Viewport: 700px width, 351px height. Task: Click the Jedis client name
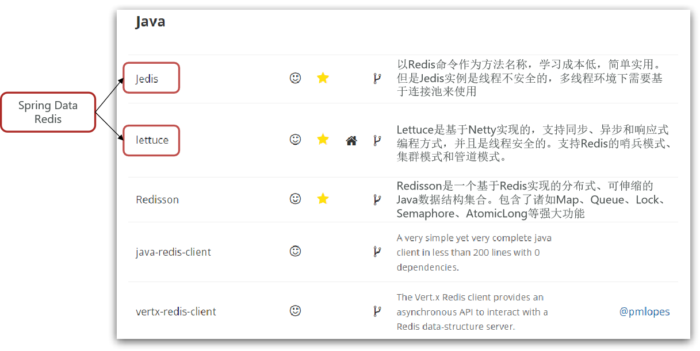point(147,79)
